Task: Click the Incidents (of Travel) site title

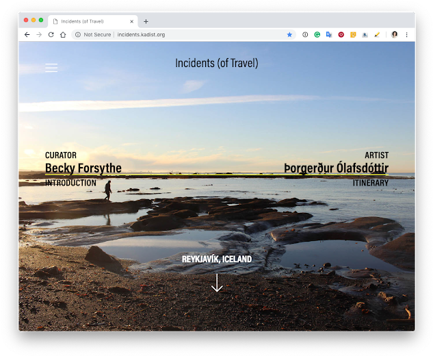Action: click(217, 63)
